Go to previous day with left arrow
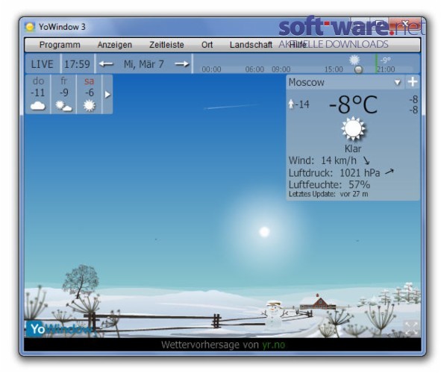The image size is (441, 373). (106, 64)
